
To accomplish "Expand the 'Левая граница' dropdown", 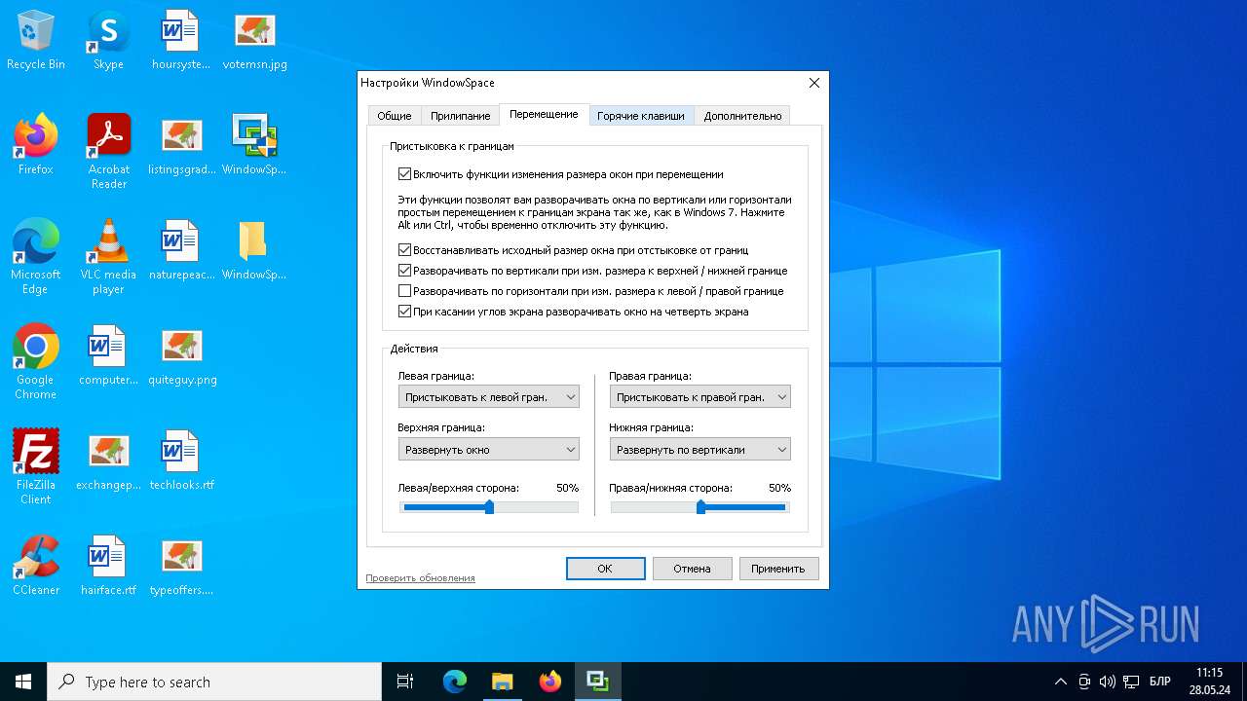I will (x=489, y=396).
